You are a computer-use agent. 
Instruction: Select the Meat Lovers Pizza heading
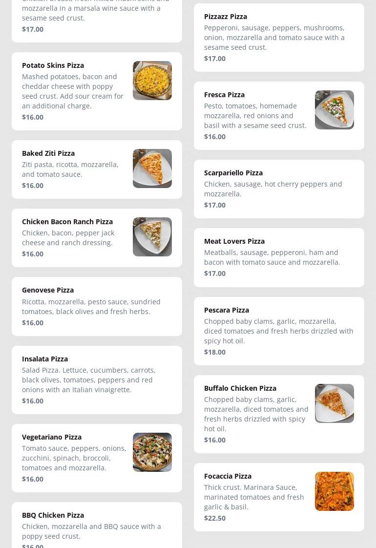click(x=234, y=241)
